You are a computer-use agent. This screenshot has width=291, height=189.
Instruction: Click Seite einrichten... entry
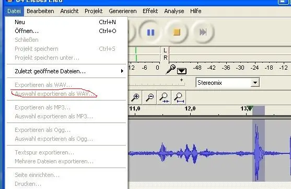(x=66, y=175)
